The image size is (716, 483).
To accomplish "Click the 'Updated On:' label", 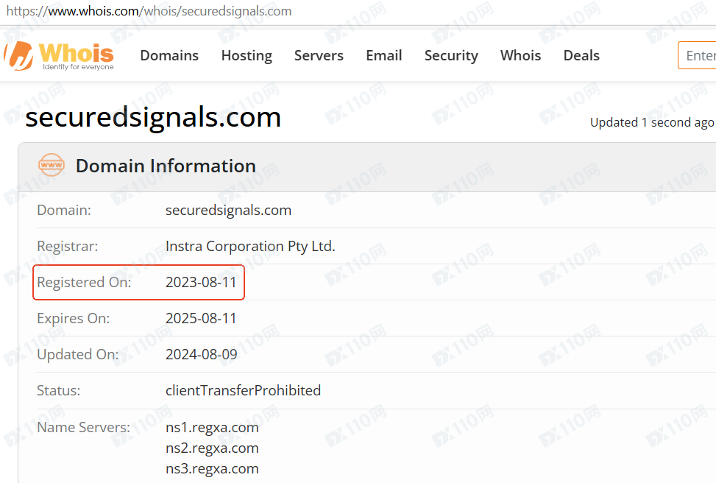I will pos(77,355).
